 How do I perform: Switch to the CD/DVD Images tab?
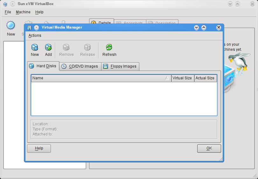pyautogui.click(x=80, y=66)
